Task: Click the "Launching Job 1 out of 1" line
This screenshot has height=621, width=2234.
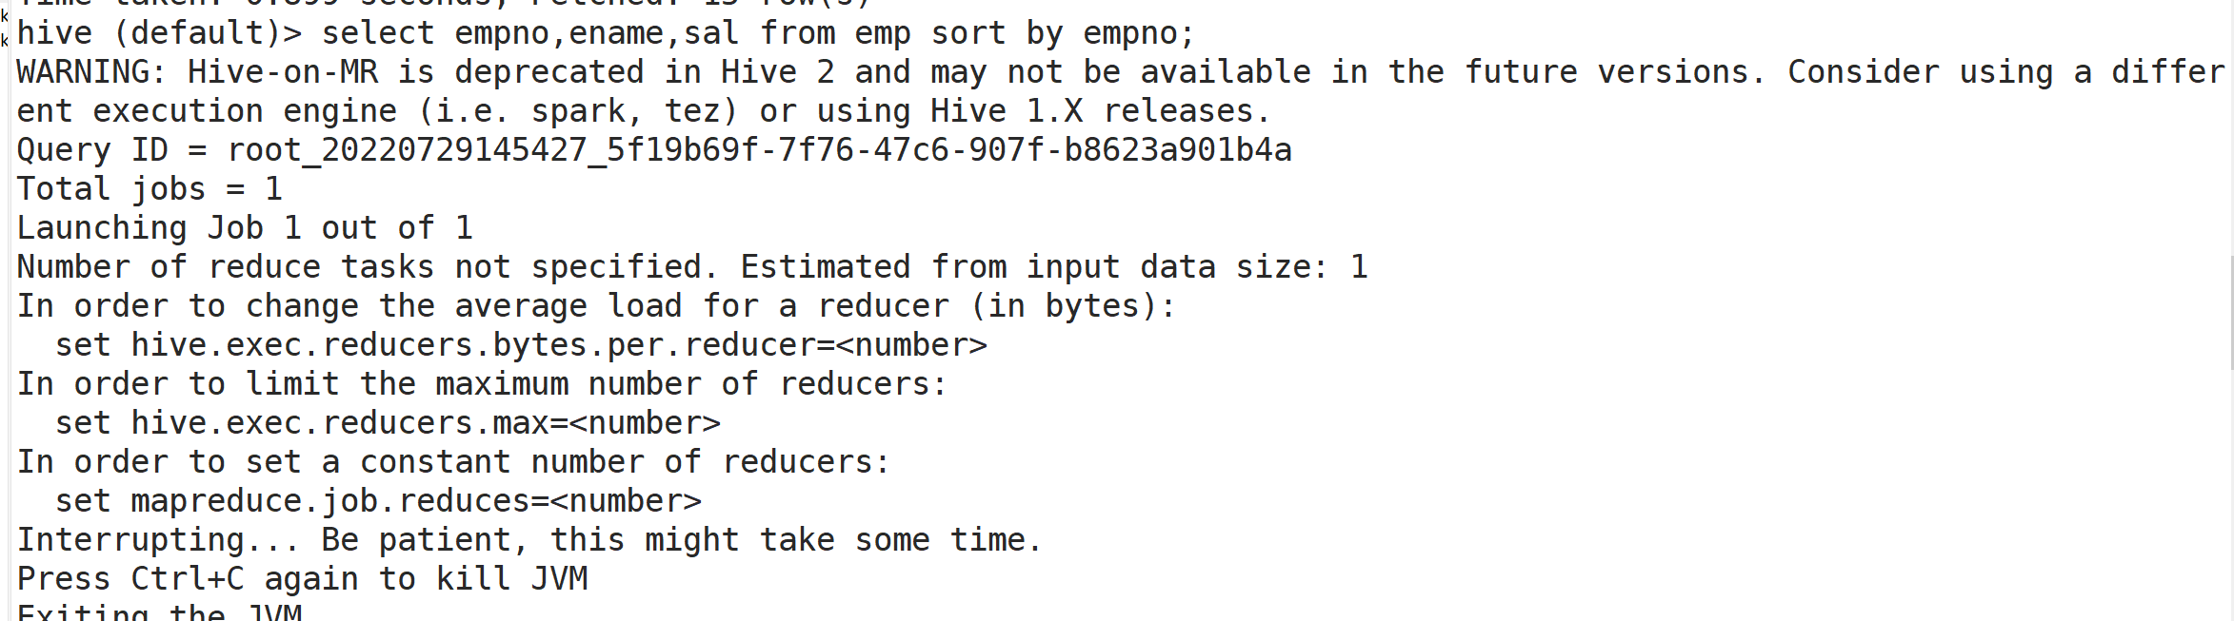Action: 245,228
